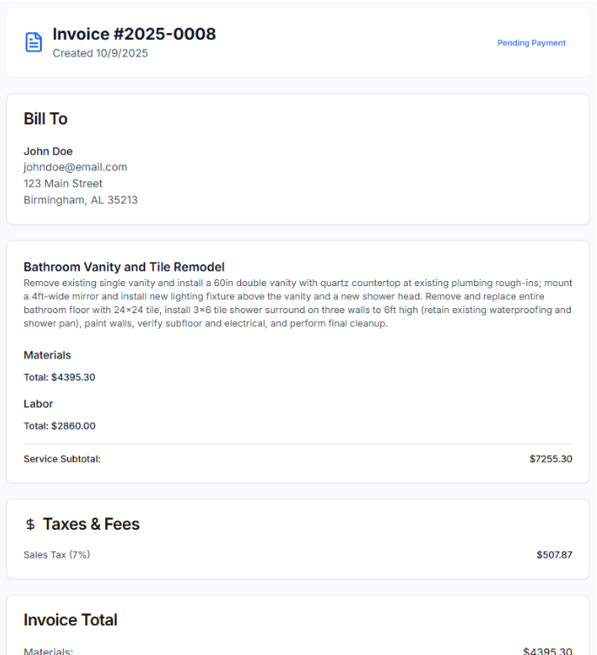Click the dollar sign icon beside Taxes & Fees
This screenshot has height=655, width=597.
30,525
